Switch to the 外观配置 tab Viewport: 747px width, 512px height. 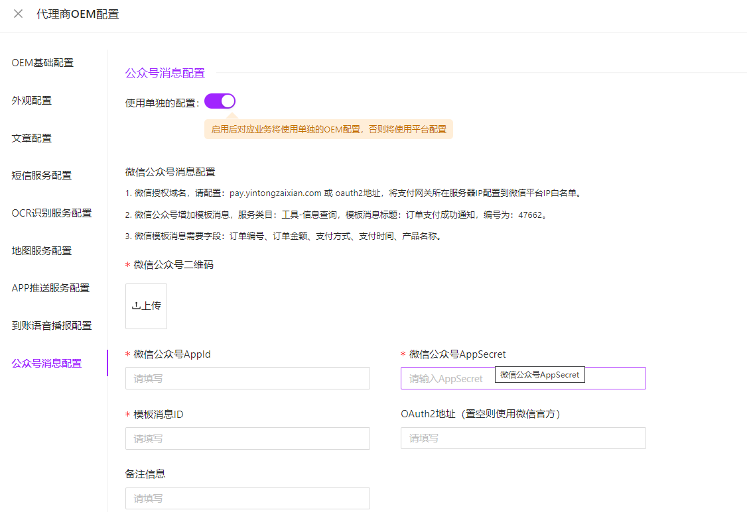click(32, 101)
